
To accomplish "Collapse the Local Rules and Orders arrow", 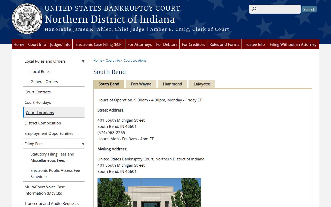I will click(x=83, y=61).
